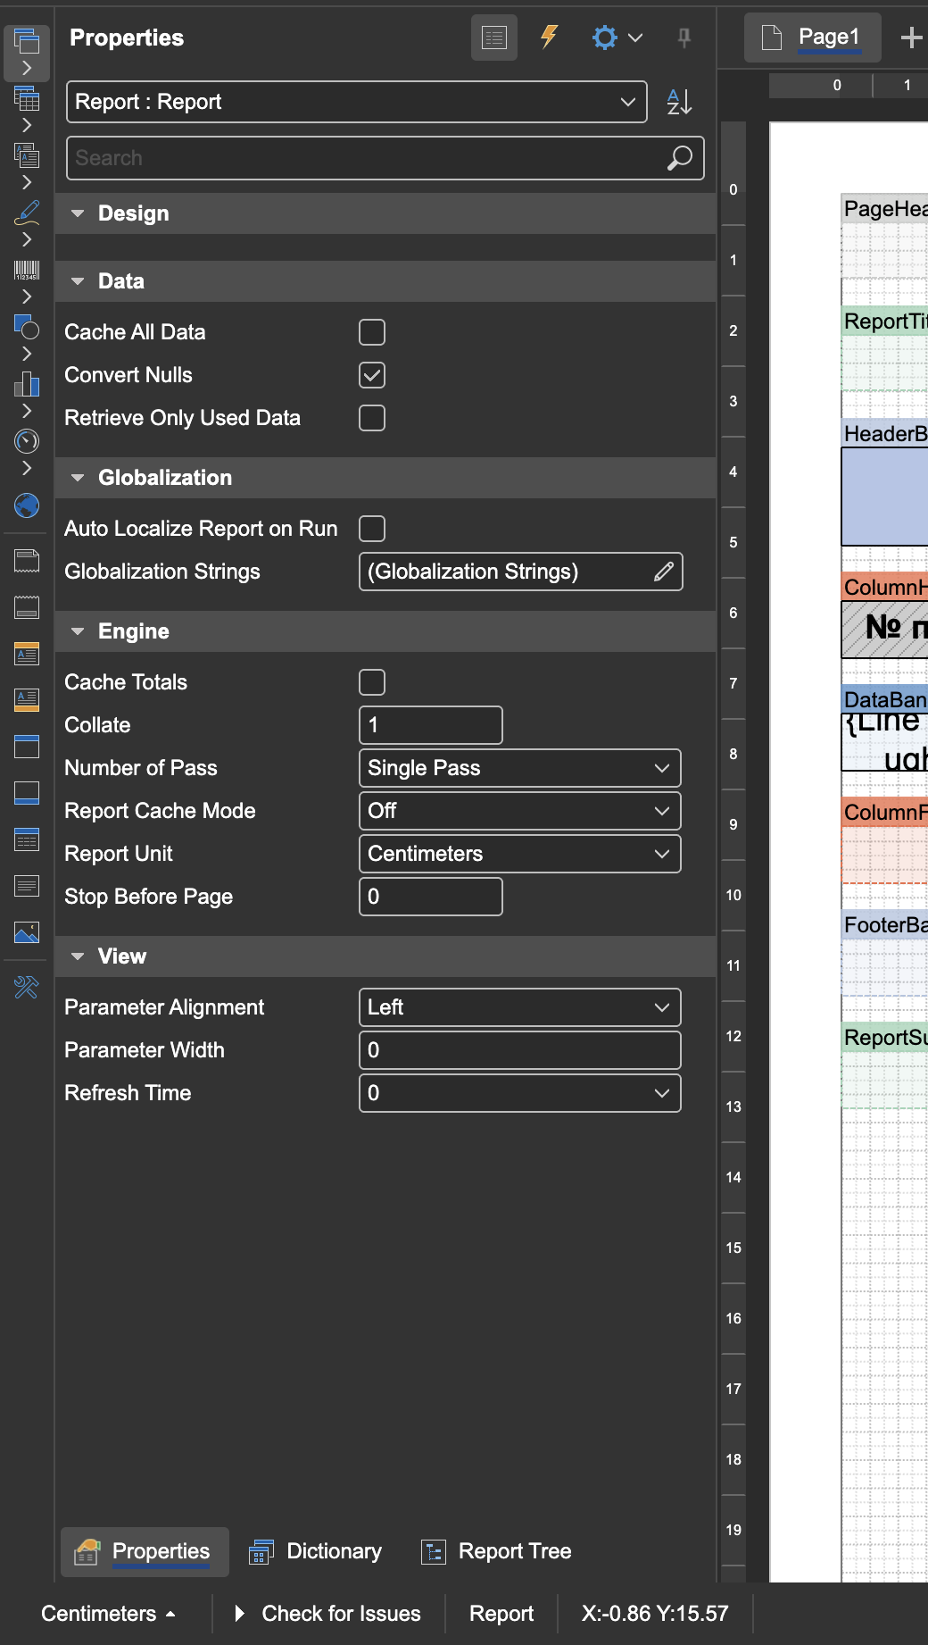Select the Shapes component icon

27,327
